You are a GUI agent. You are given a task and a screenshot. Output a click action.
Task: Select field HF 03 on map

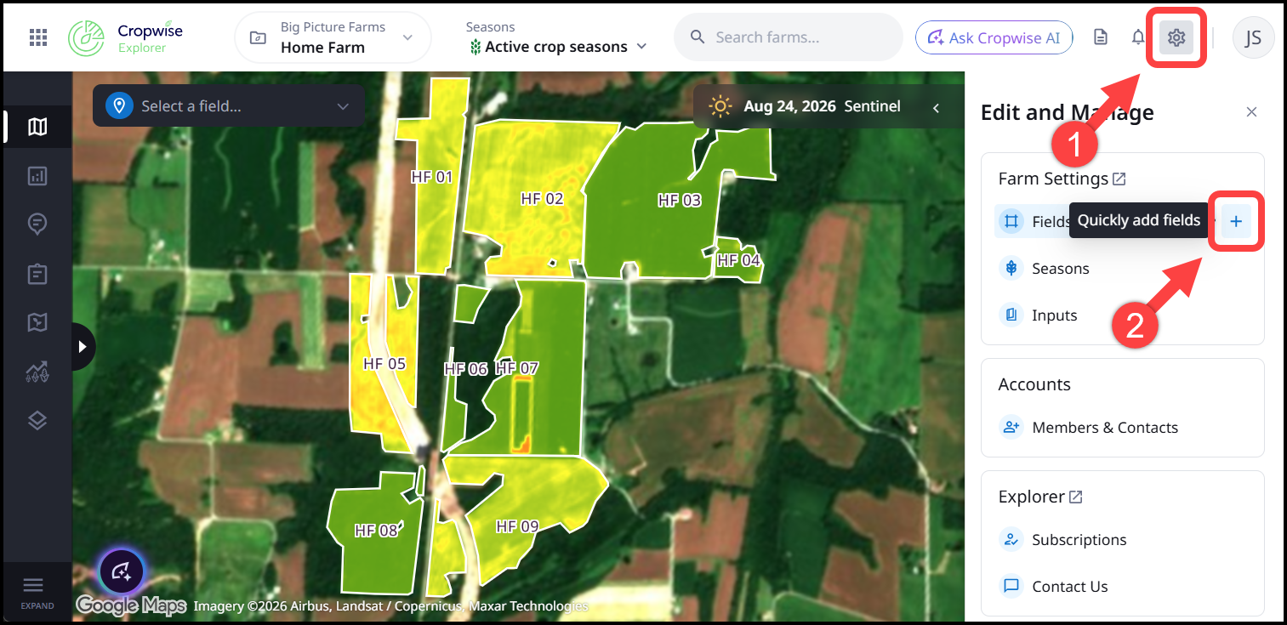(679, 201)
